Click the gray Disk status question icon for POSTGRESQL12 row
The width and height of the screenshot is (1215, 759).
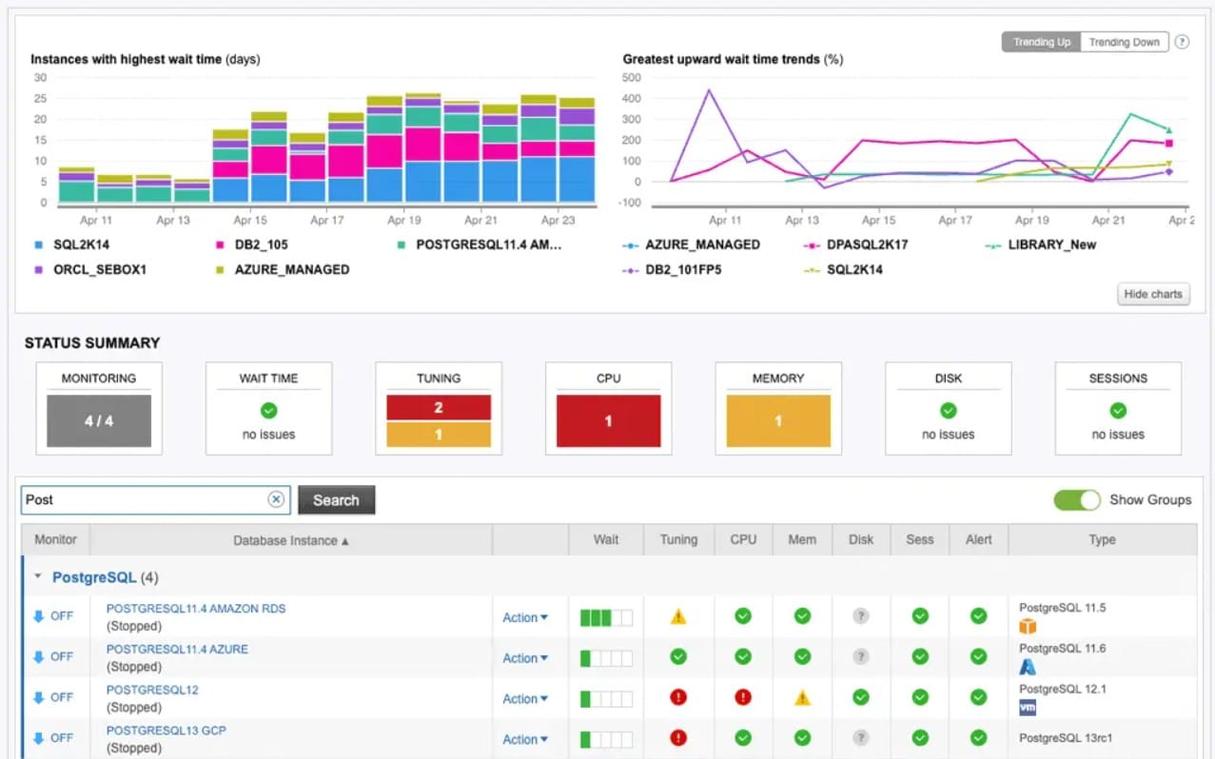click(861, 698)
